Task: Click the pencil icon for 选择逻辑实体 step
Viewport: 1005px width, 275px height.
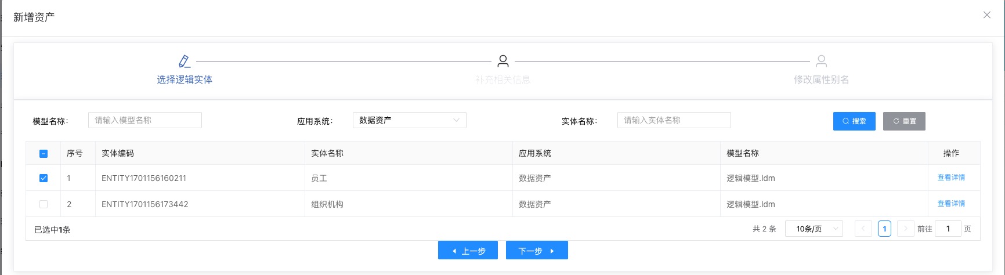Action: 184,61
